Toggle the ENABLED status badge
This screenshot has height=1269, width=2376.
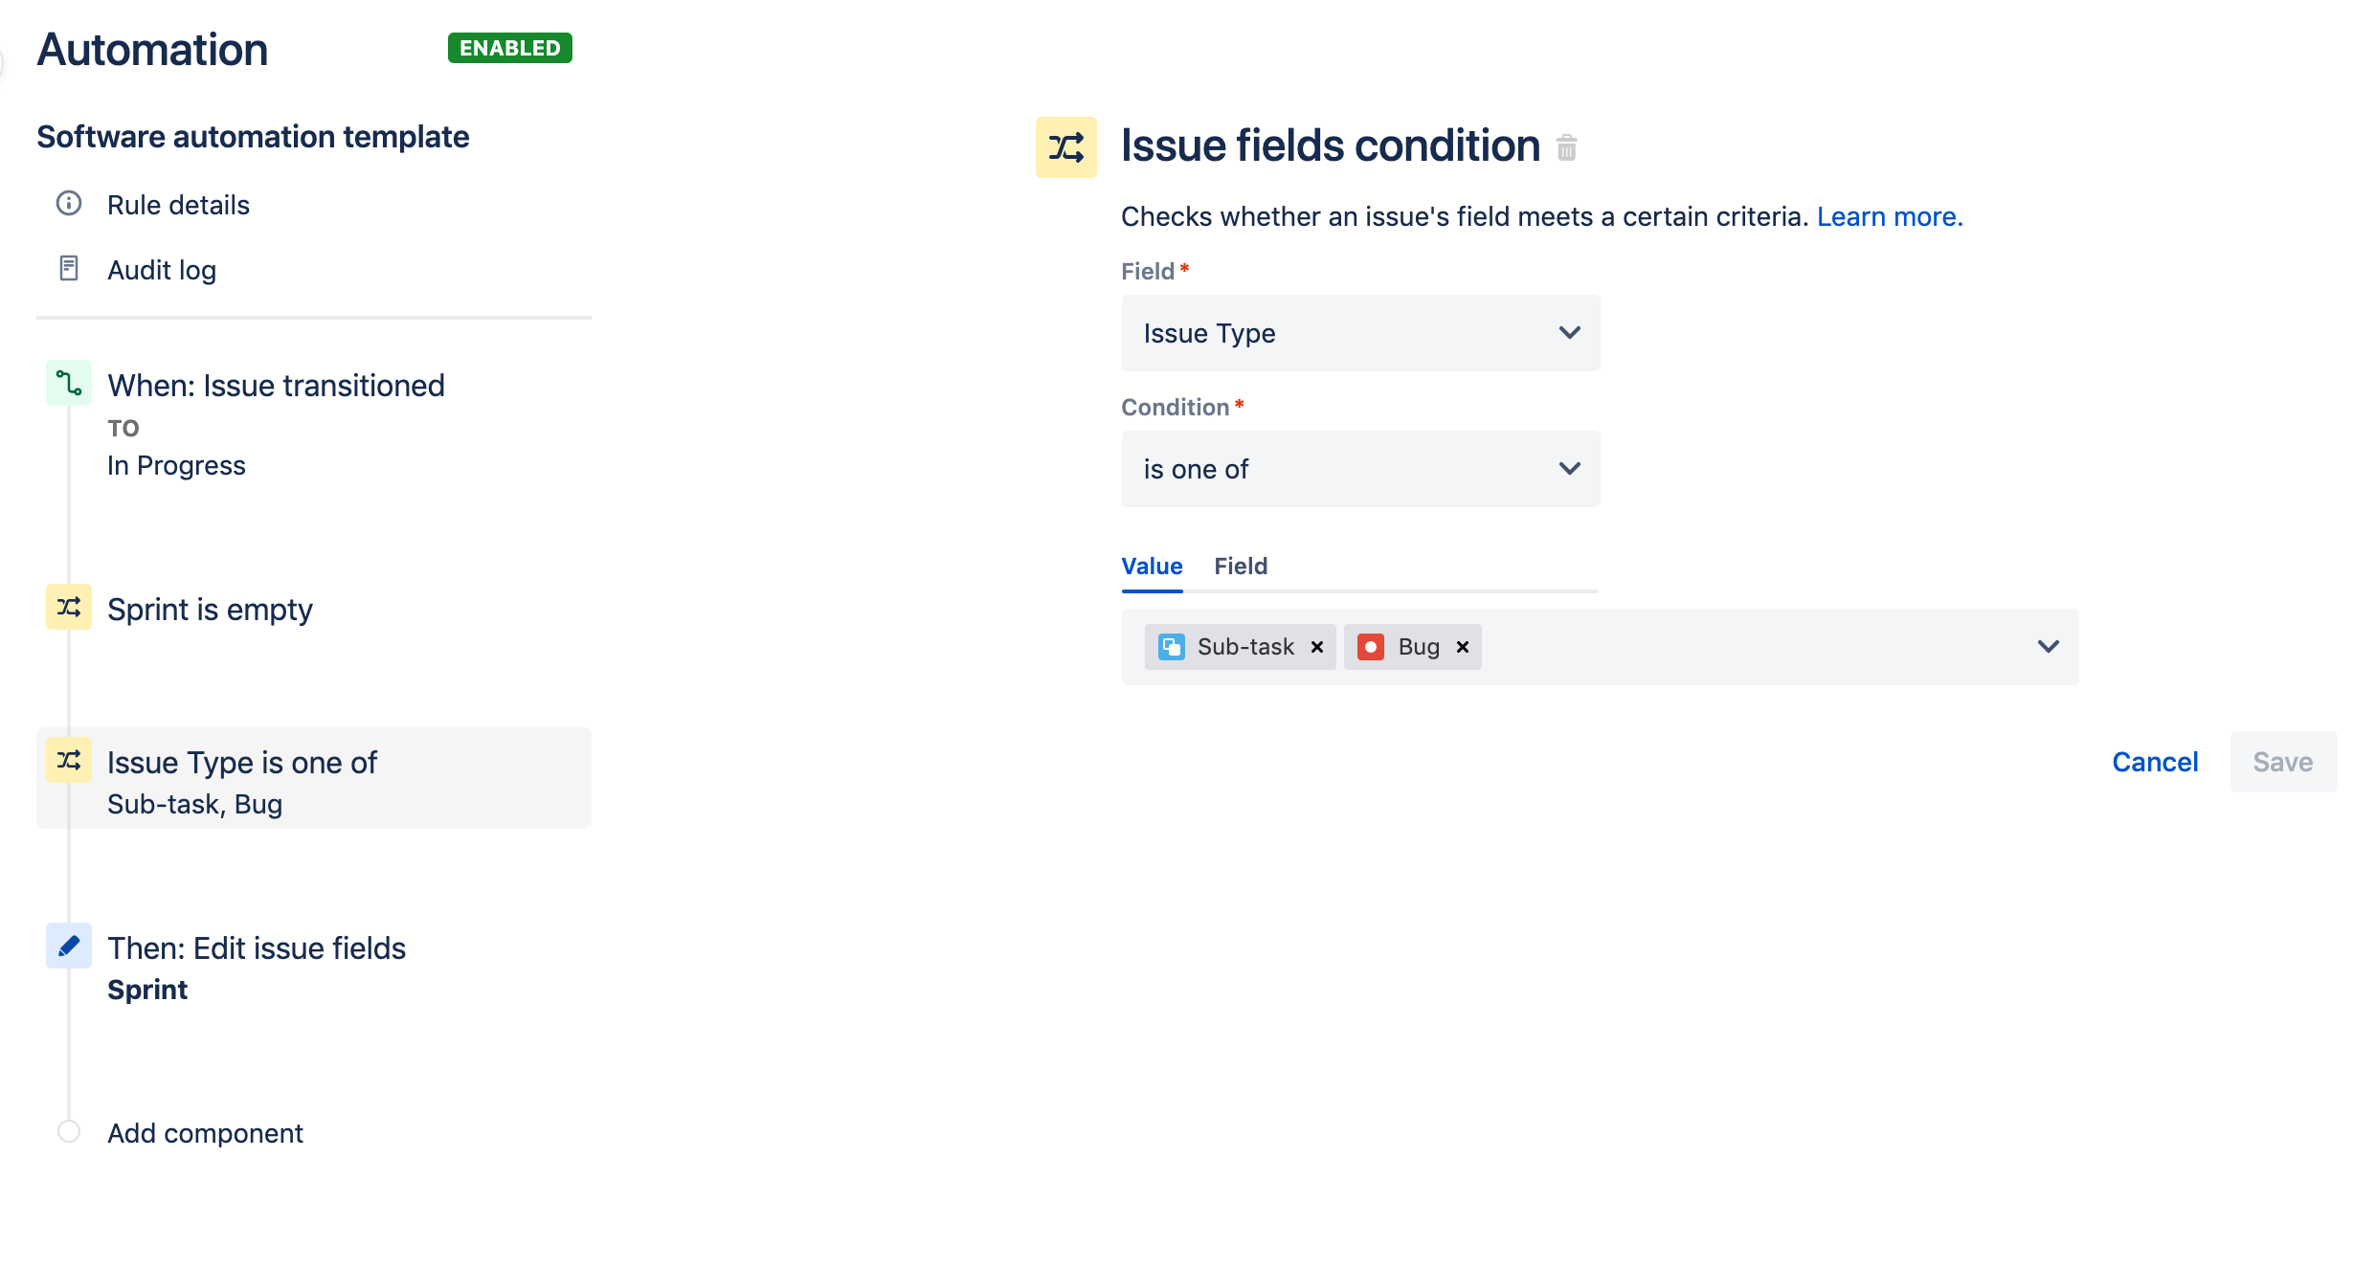[x=509, y=44]
